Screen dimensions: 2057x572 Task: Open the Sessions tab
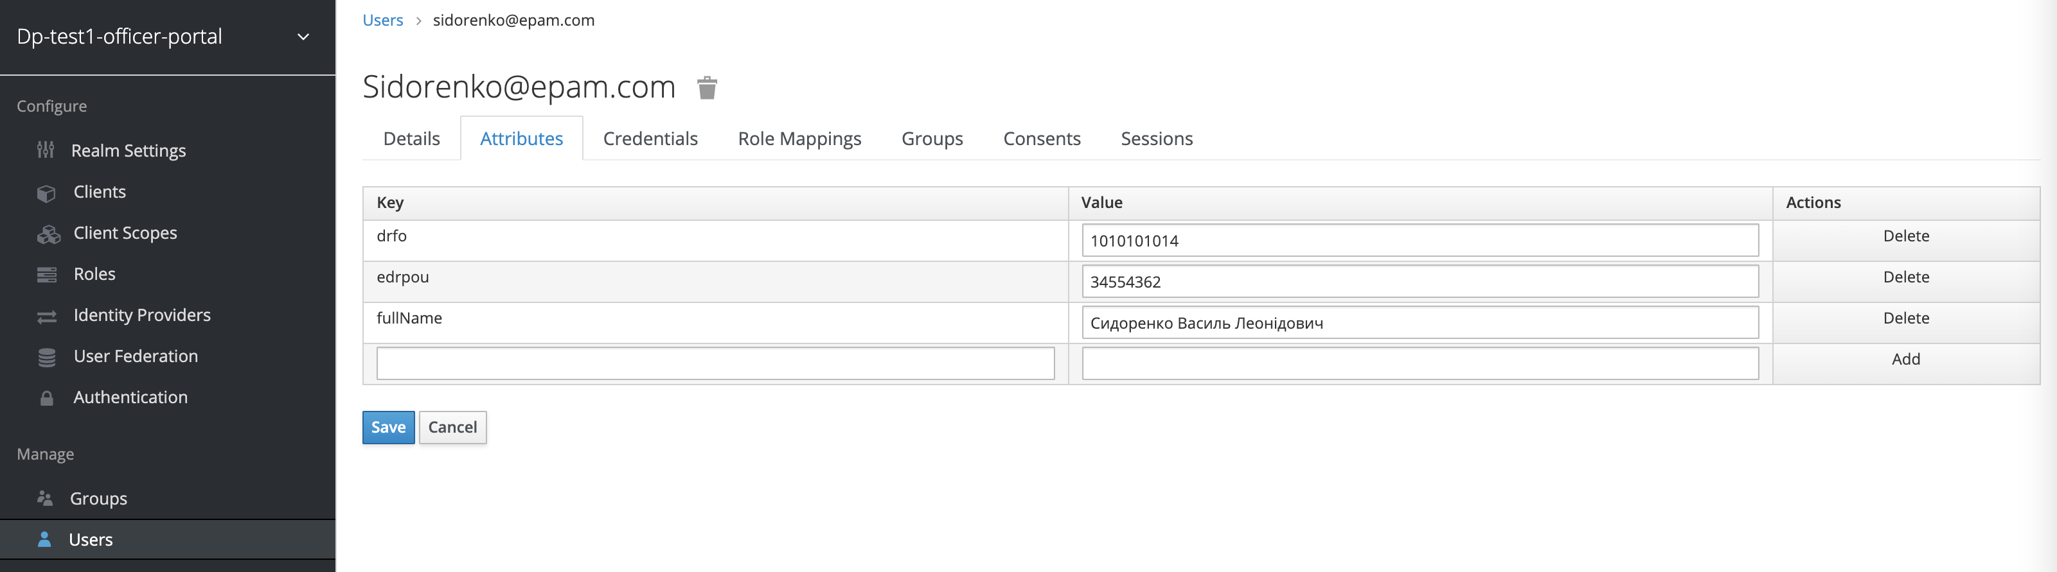[x=1156, y=139]
